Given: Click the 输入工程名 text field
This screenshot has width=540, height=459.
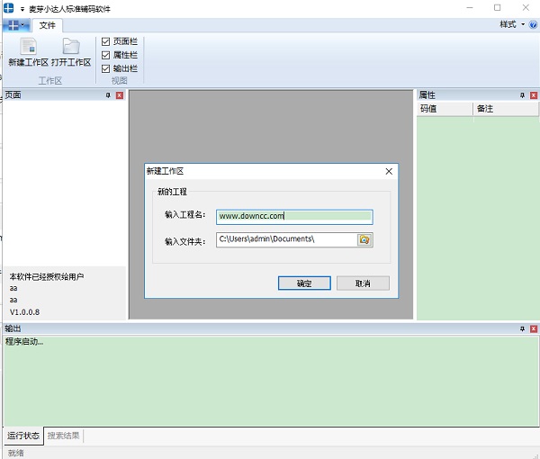Looking at the screenshot, I should pos(294,217).
